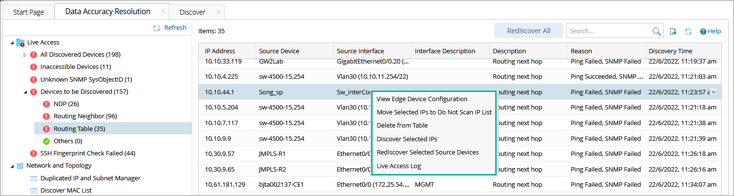Viewport: 734px width, 196px height.
Task: Close the Data Accuracy Resolution tab
Action: click(x=163, y=11)
